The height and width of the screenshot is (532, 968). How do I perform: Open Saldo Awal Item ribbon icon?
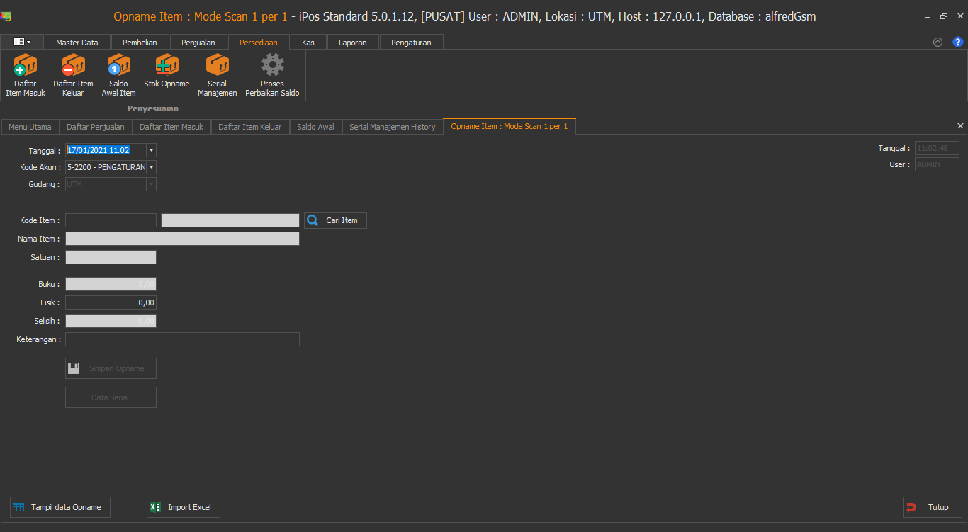tap(118, 75)
